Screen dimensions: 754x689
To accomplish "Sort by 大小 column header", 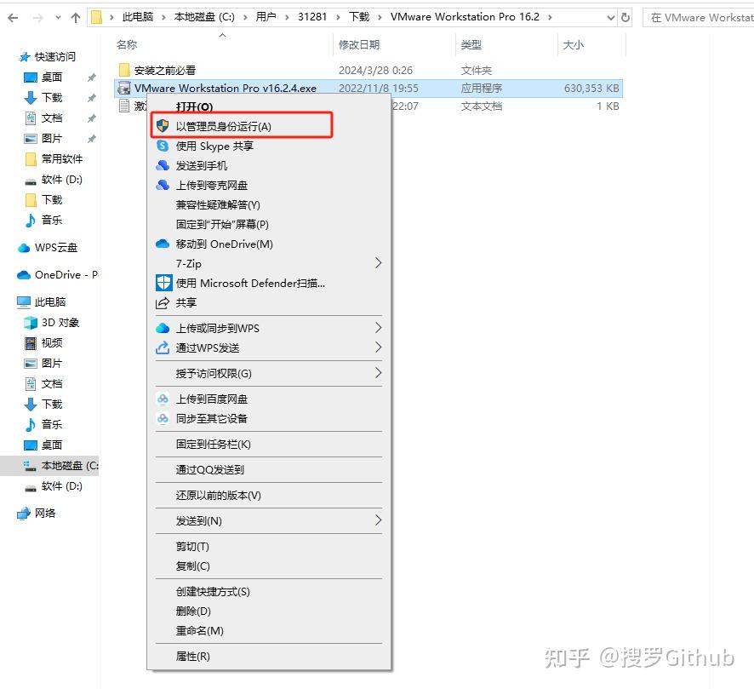I will coord(574,45).
